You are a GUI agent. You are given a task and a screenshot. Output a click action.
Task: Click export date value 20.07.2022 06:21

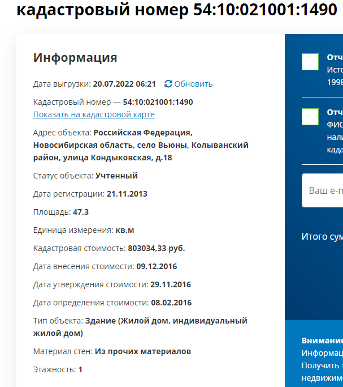[x=124, y=84]
